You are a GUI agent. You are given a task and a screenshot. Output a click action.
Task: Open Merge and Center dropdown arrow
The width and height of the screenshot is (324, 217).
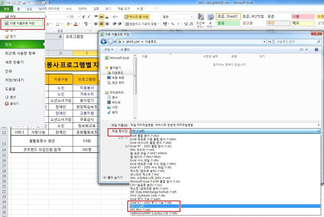158,24
